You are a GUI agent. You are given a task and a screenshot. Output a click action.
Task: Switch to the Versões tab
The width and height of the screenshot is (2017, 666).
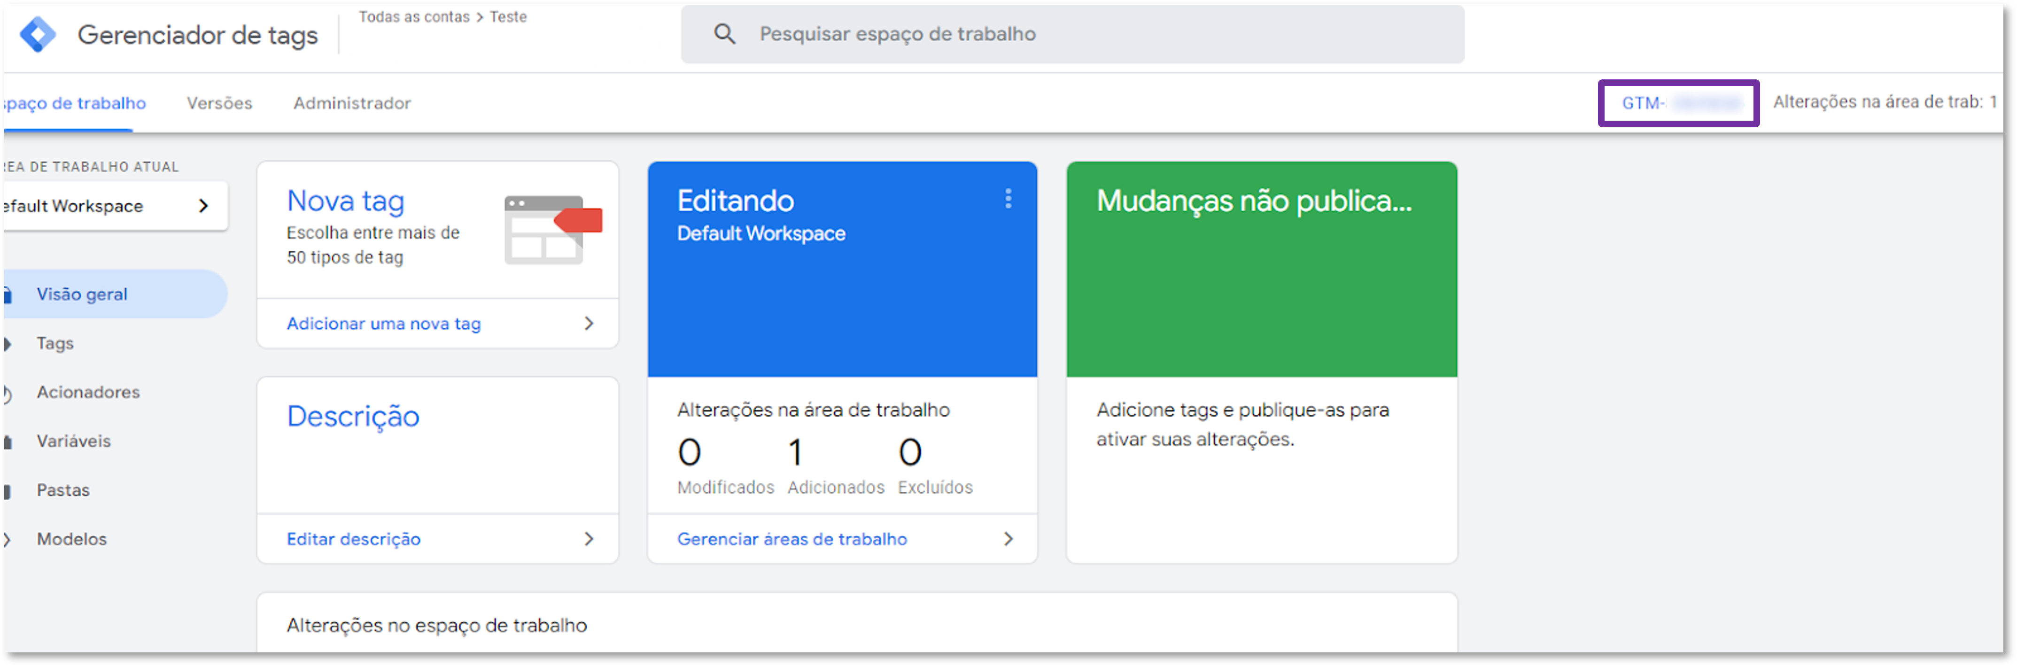click(219, 103)
